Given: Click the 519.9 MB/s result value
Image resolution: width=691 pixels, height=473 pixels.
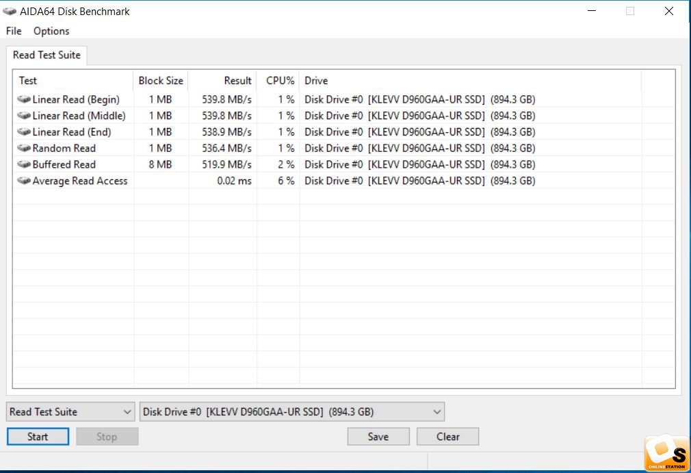Looking at the screenshot, I should [x=227, y=164].
